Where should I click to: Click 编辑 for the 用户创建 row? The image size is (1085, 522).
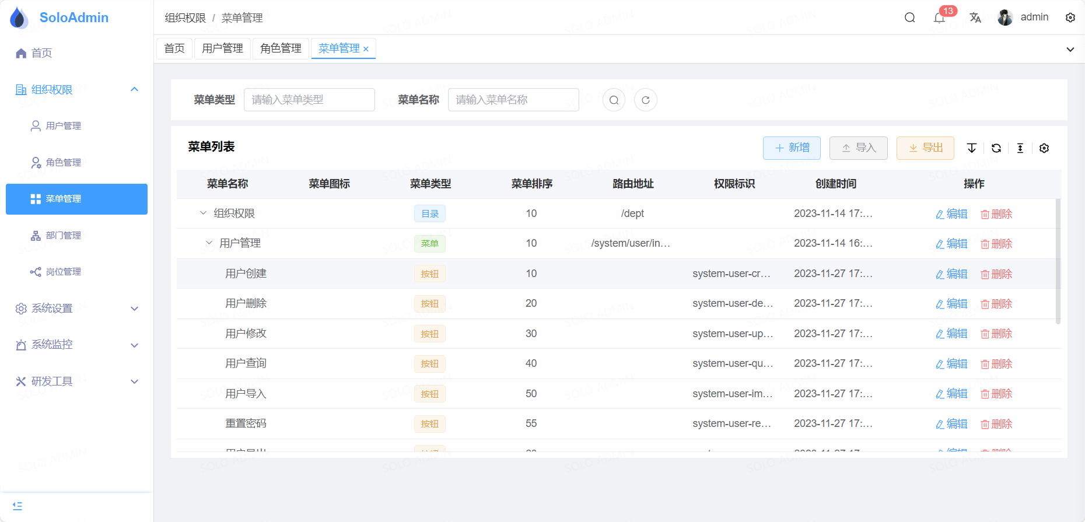(x=951, y=274)
